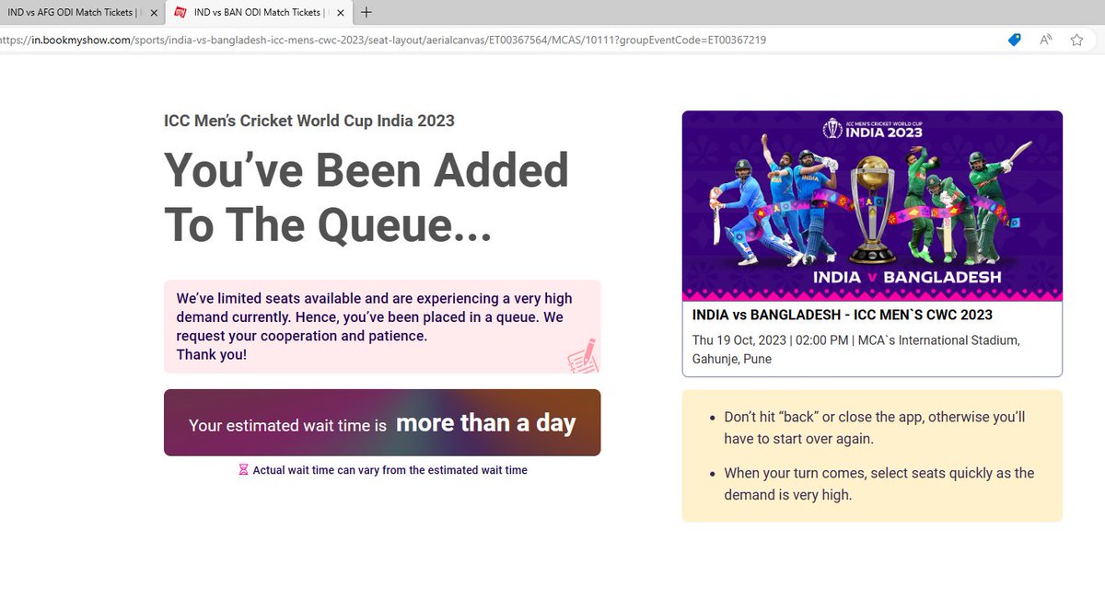Image resolution: width=1105 pixels, height=598 pixels.
Task: Click the 'You've Been Added To The Queue...' heading
Action: tap(366, 197)
